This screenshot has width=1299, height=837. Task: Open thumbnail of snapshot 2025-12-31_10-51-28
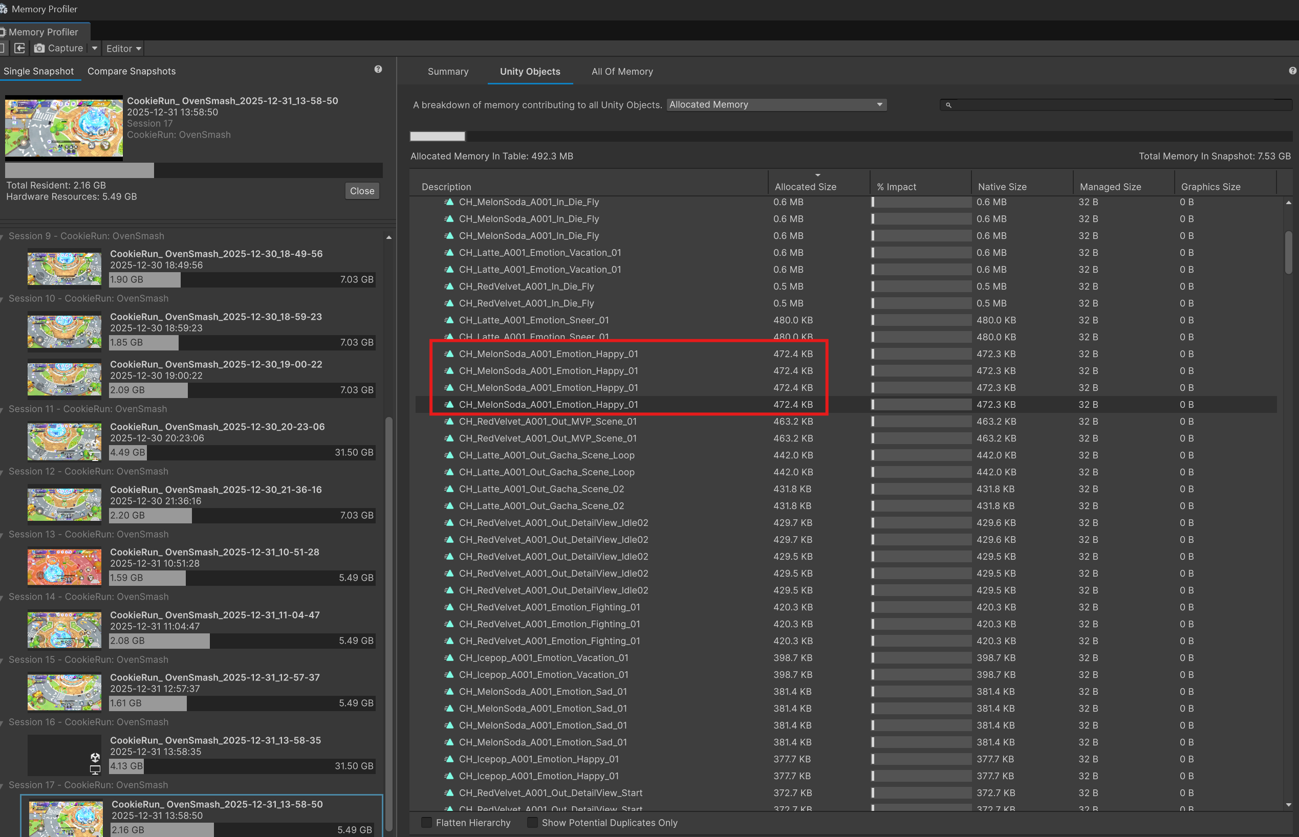coord(64,566)
